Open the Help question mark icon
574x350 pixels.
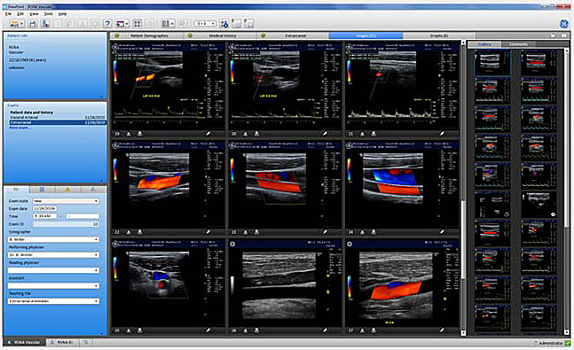click(107, 24)
